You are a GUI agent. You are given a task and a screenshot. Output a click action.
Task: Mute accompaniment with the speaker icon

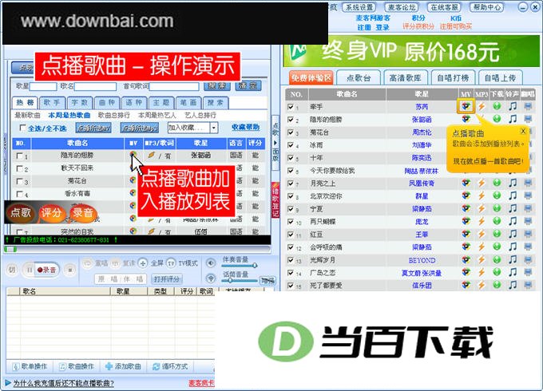point(211,263)
